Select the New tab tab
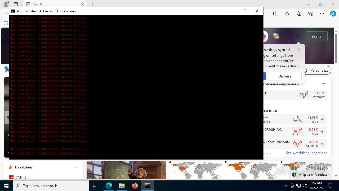 pos(55,4)
